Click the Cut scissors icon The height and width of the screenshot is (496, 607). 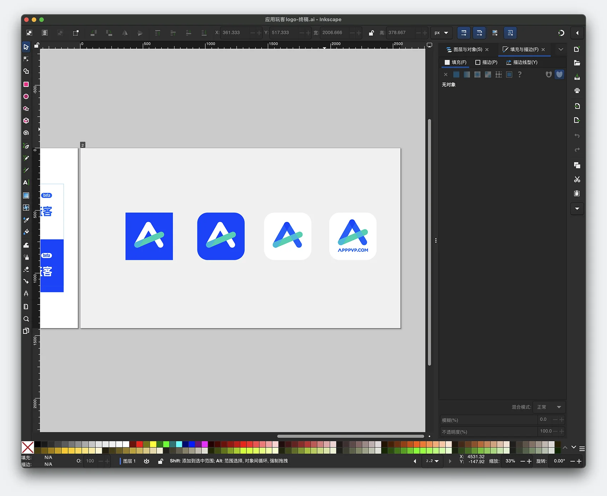pyautogui.click(x=577, y=179)
